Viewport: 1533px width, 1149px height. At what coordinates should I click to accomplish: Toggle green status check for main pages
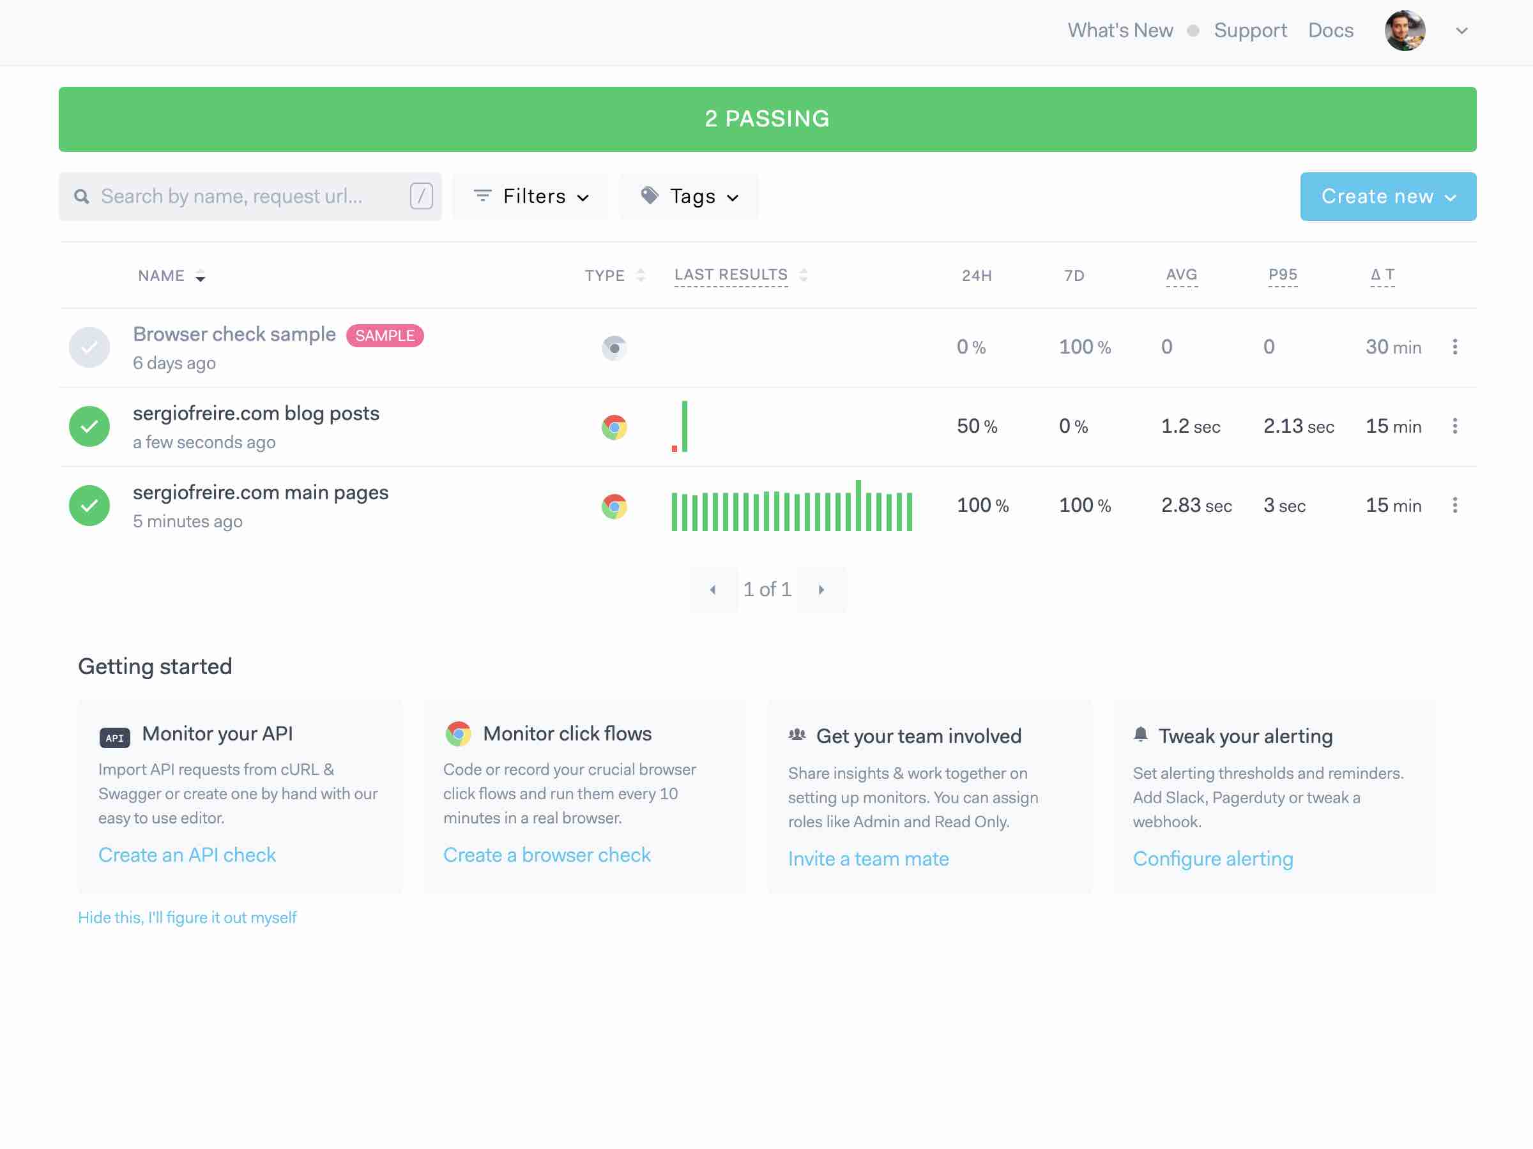pyautogui.click(x=89, y=506)
